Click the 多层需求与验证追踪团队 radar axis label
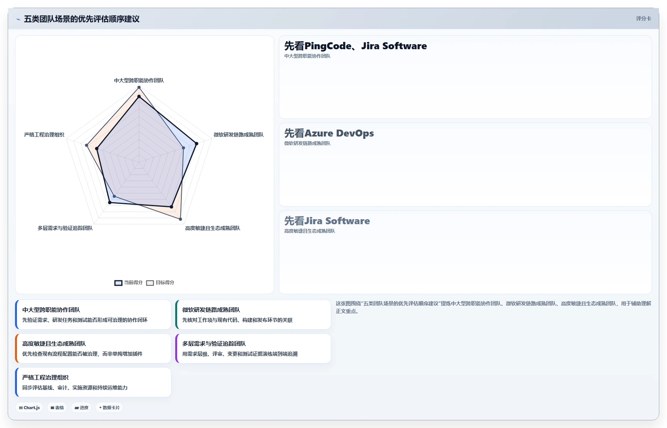The image size is (667, 428). 65,228
